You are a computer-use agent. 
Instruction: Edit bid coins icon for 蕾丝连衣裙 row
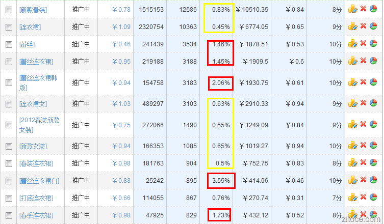352,61
